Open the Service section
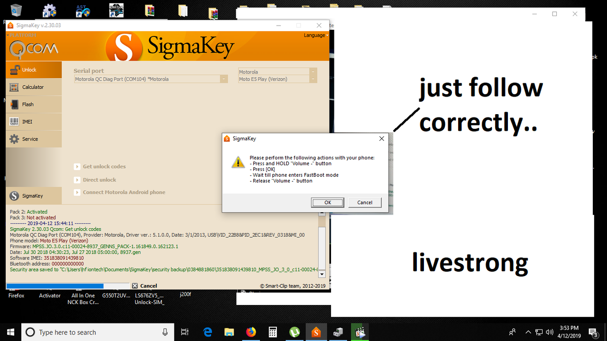 (31, 138)
